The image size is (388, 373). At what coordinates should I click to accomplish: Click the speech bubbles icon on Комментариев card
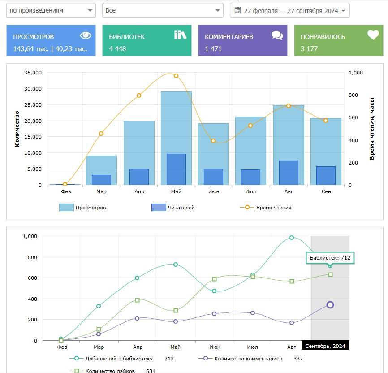tap(277, 36)
